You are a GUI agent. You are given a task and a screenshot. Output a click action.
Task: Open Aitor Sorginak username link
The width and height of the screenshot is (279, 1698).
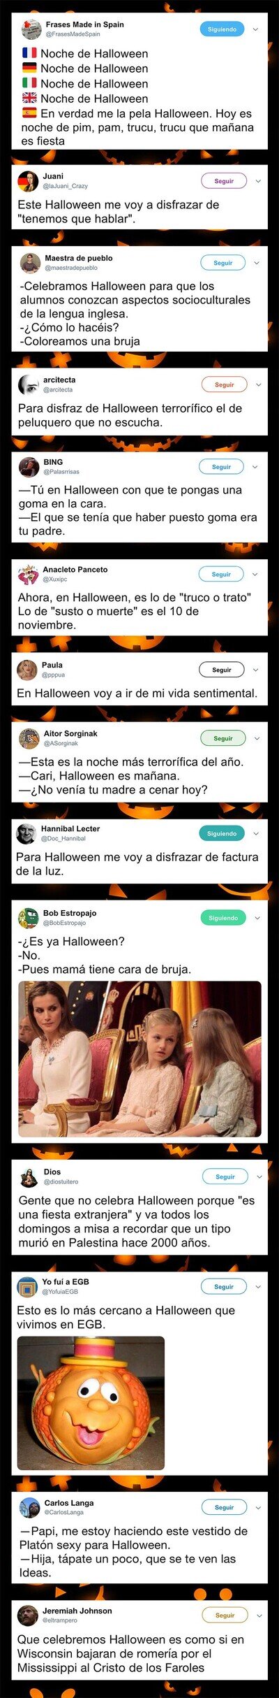click(x=70, y=733)
